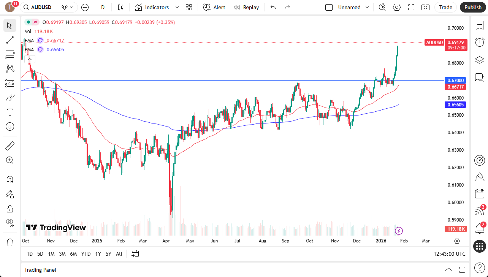Start bar Replay mode

[x=246, y=7]
